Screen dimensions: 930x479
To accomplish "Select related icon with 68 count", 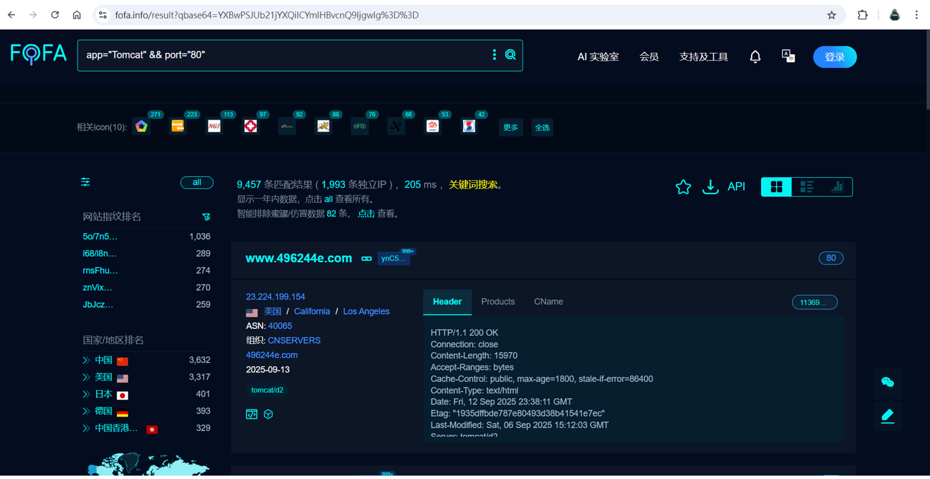I will click(x=396, y=126).
